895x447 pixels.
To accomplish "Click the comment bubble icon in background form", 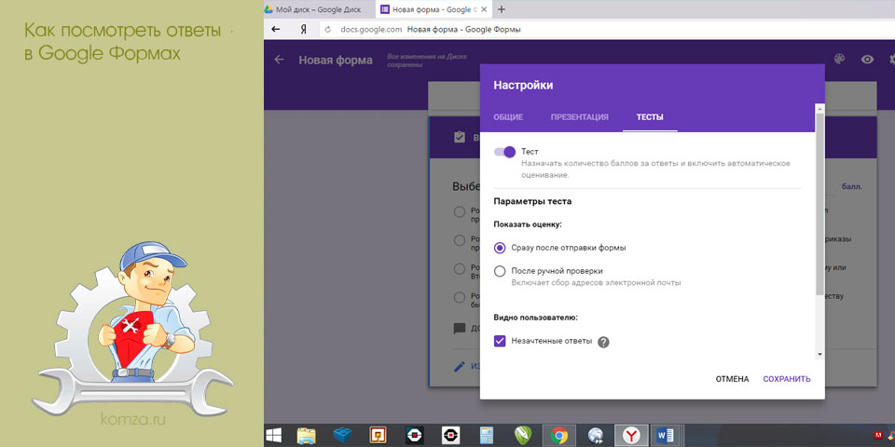I will pyautogui.click(x=459, y=329).
